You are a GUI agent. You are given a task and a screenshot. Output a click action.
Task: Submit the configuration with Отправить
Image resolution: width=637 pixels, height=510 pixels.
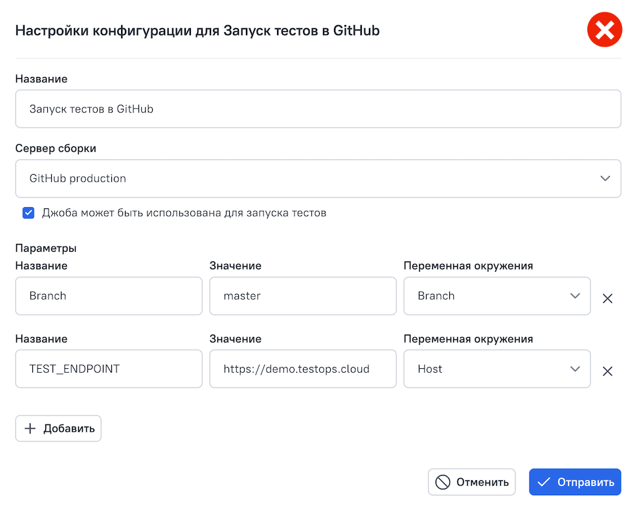click(x=575, y=482)
